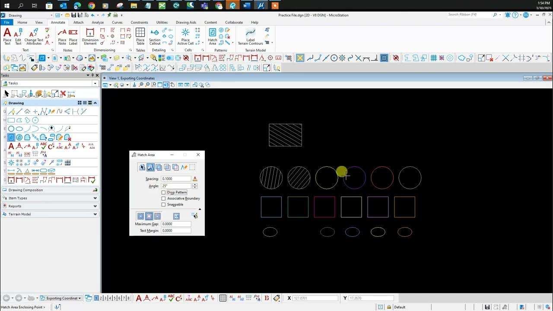The height and width of the screenshot is (311, 553).
Task: Click the X coordinate readout field
Action: point(315,298)
